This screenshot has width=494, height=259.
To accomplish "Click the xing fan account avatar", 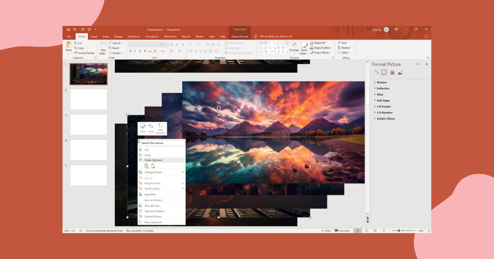I will click(386, 30).
